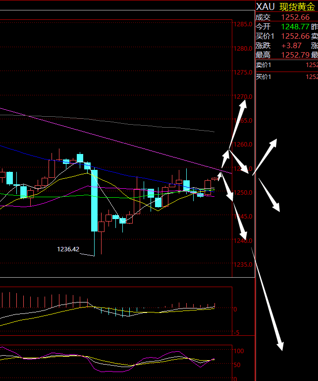Select the +3.87 change value
This screenshot has width=318, height=381.
click(x=291, y=45)
